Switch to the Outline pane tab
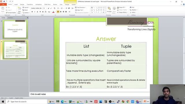Image resolution: width=185 pixels, height=104 pixels. pos(10,18)
